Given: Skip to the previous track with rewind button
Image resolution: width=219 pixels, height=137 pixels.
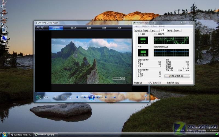Looking at the screenshot, I should pyautogui.click(x=85, y=97).
